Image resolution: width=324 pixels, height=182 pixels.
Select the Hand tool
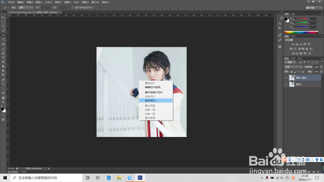3,98
